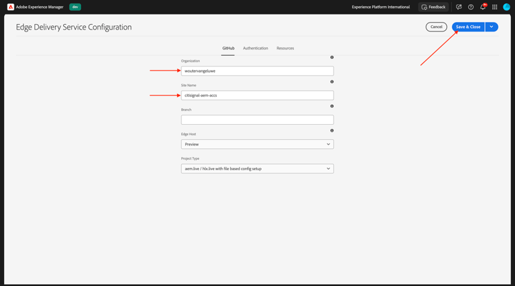Click the Experience Platform International org name
The width and height of the screenshot is (515, 286).
pyautogui.click(x=380, y=7)
